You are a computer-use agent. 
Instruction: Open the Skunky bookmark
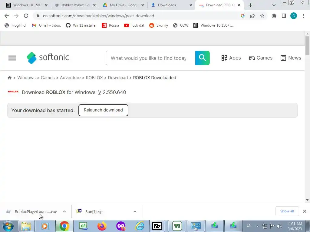tap(159, 25)
